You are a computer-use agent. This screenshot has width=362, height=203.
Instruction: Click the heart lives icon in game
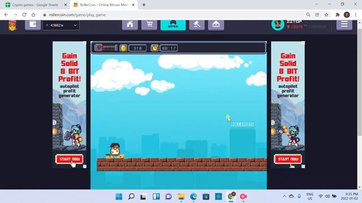pyautogui.click(x=98, y=48)
